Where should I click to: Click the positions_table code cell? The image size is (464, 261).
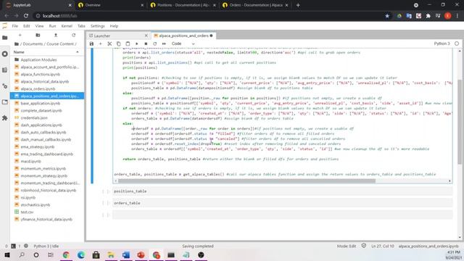click(x=283, y=191)
